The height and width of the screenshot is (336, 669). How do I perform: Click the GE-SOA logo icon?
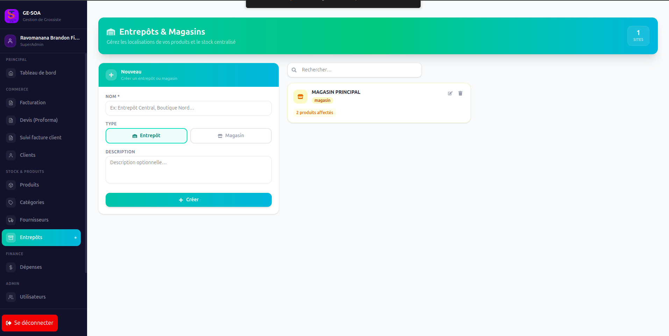point(12,16)
